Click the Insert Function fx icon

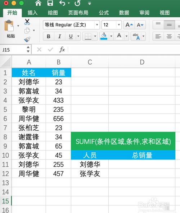pyautogui.click(x=62, y=50)
